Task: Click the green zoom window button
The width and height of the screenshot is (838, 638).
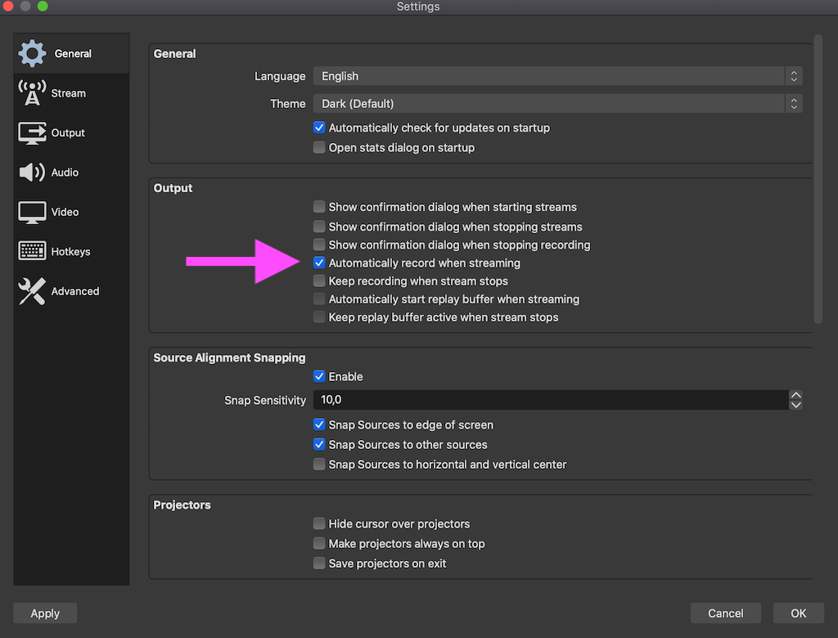Action: pos(43,7)
